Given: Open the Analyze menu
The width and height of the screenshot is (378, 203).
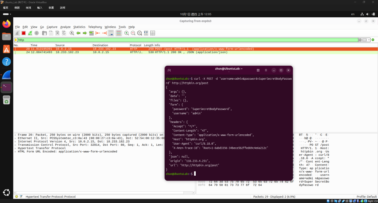Looking at the screenshot, I should coord(65,27).
